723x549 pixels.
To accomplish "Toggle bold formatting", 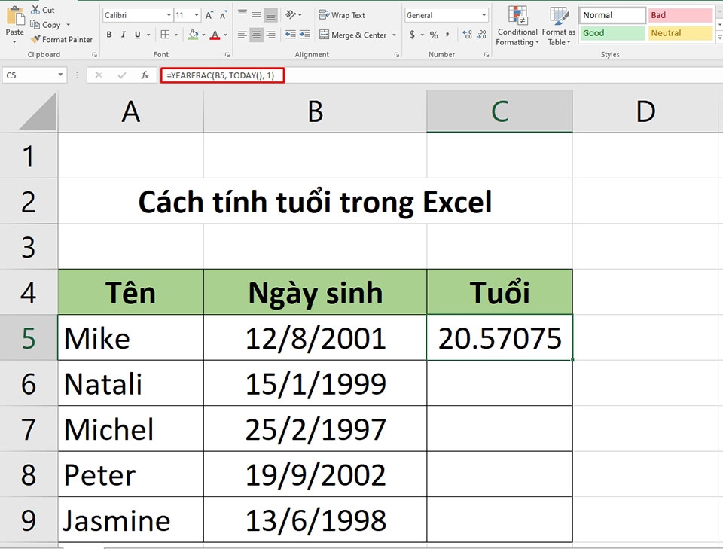I will click(x=109, y=35).
